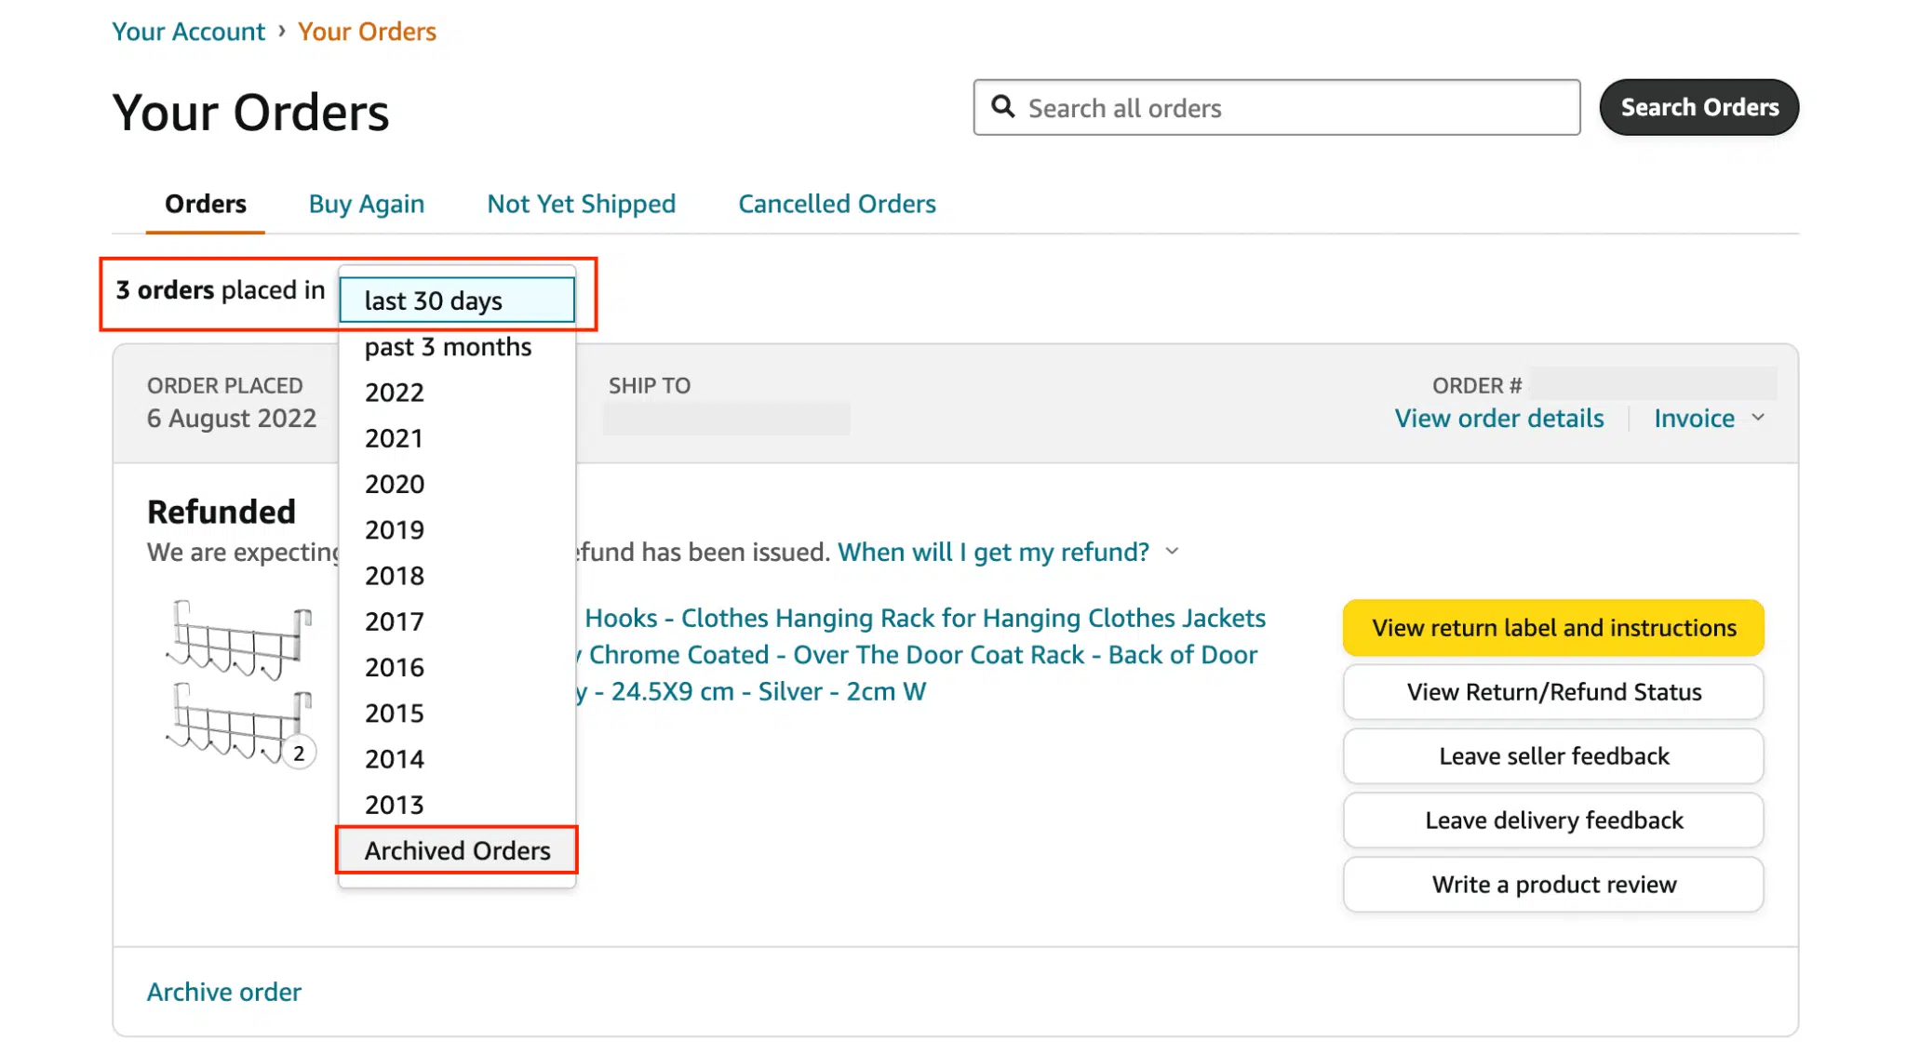Click 'View return label and instructions' button

1554,628
